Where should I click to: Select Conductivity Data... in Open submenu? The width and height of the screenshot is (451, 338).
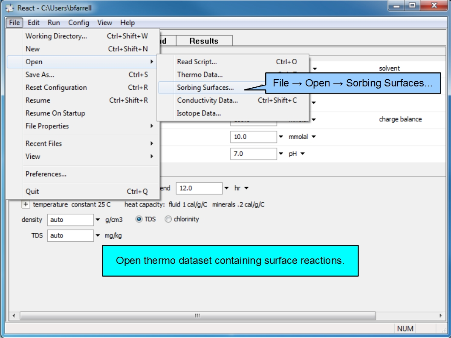233,100
